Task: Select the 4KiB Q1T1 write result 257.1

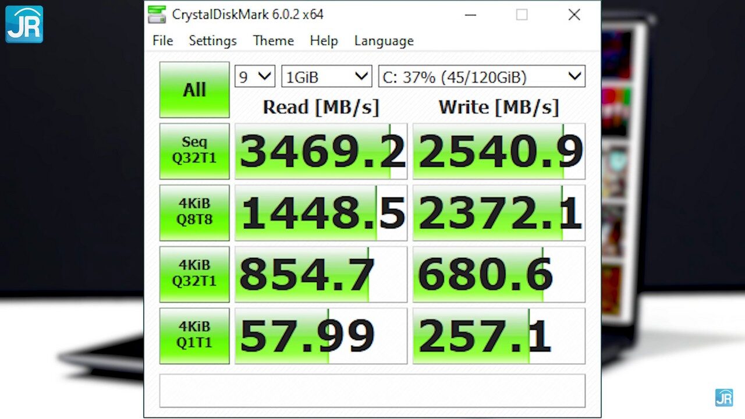Action: [x=499, y=336]
